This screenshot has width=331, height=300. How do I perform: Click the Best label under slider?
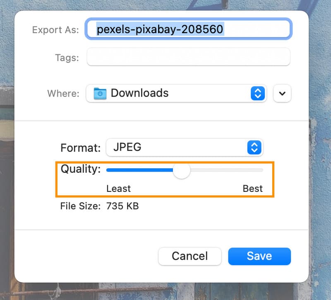pos(252,189)
